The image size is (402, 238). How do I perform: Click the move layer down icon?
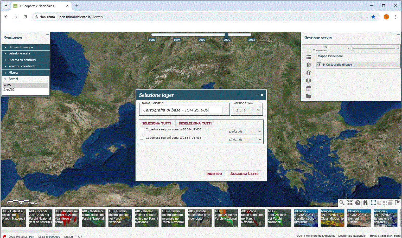(309, 81)
